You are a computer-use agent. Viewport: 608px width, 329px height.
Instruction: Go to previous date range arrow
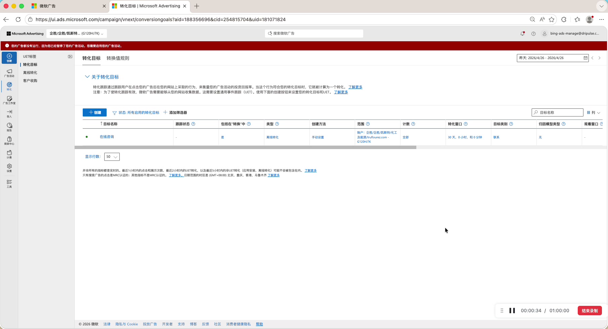[593, 58]
